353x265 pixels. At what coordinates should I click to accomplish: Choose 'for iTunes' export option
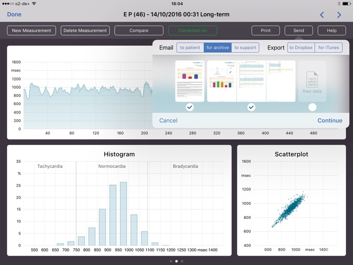click(329, 48)
